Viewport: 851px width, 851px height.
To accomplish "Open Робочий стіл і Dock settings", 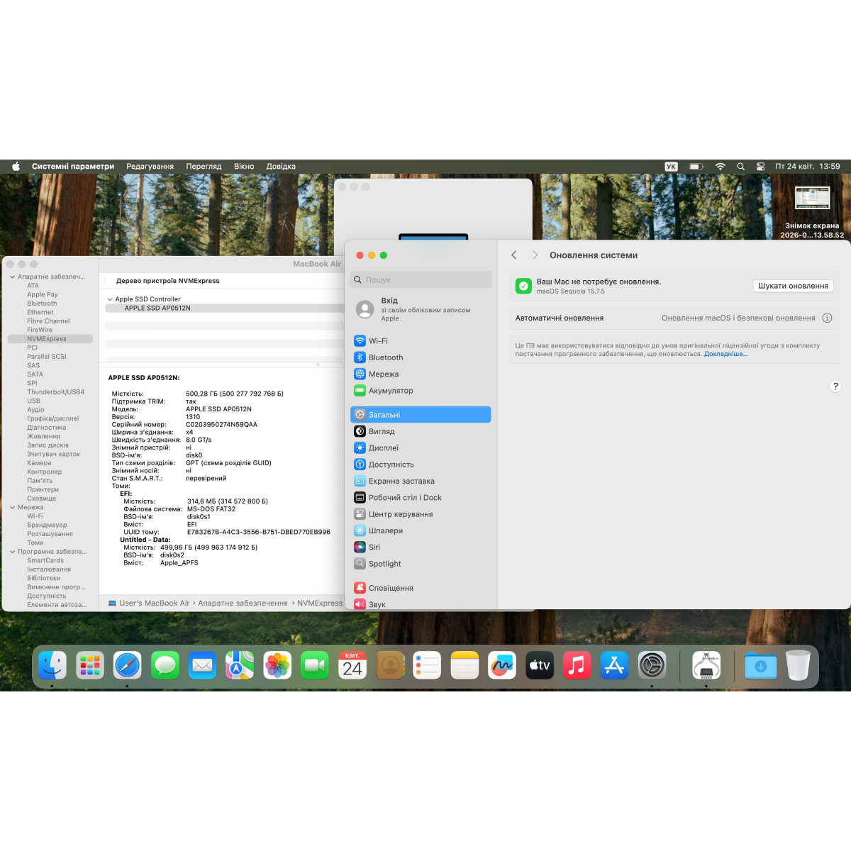I will (421, 498).
